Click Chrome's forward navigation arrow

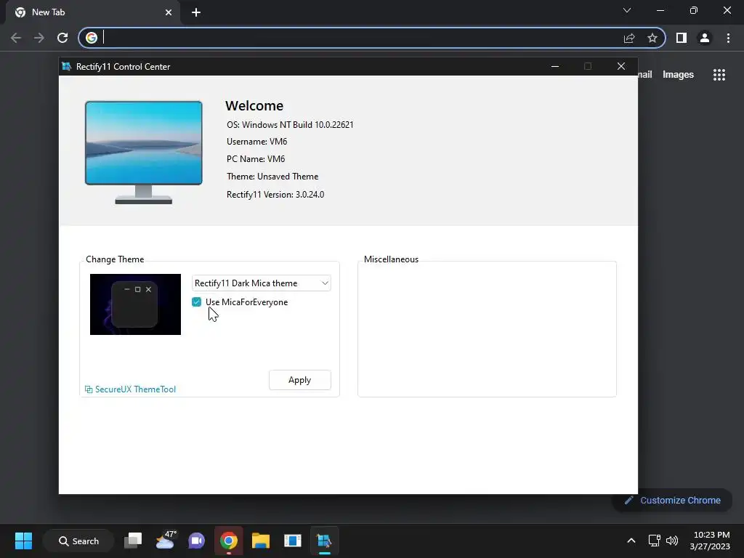pyautogui.click(x=39, y=38)
